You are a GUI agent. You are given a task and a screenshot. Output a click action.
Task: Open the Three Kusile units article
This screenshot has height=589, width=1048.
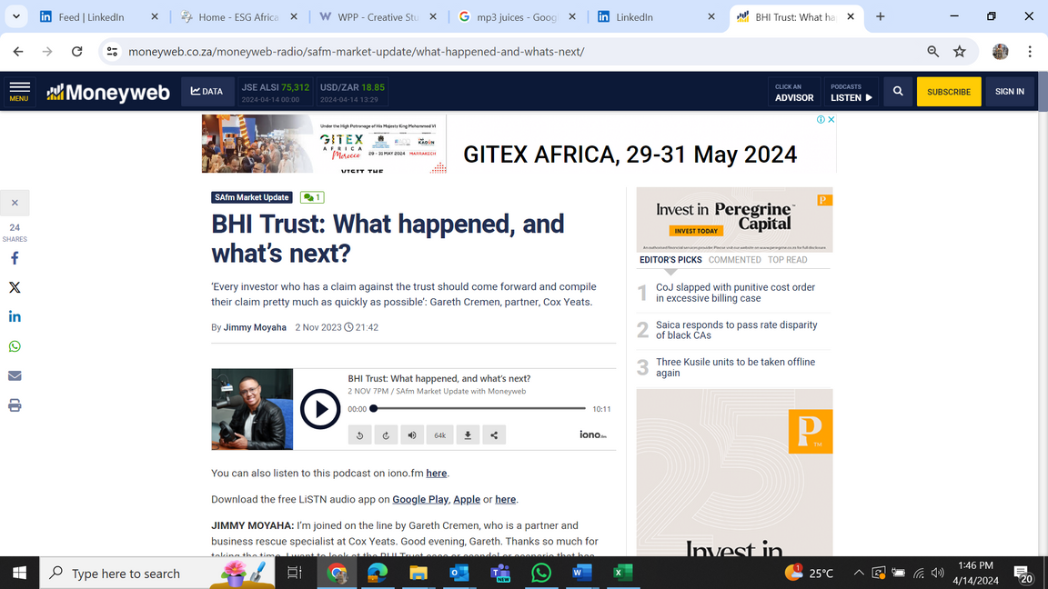(x=735, y=367)
